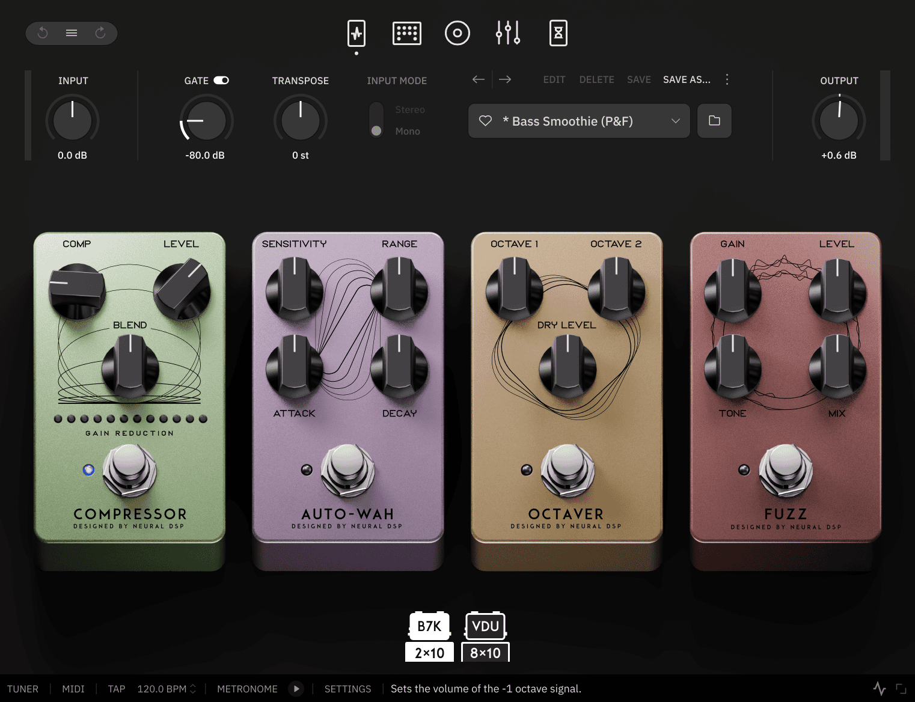Click the -80.0 dB gate value
This screenshot has height=702, width=915.
(x=205, y=155)
